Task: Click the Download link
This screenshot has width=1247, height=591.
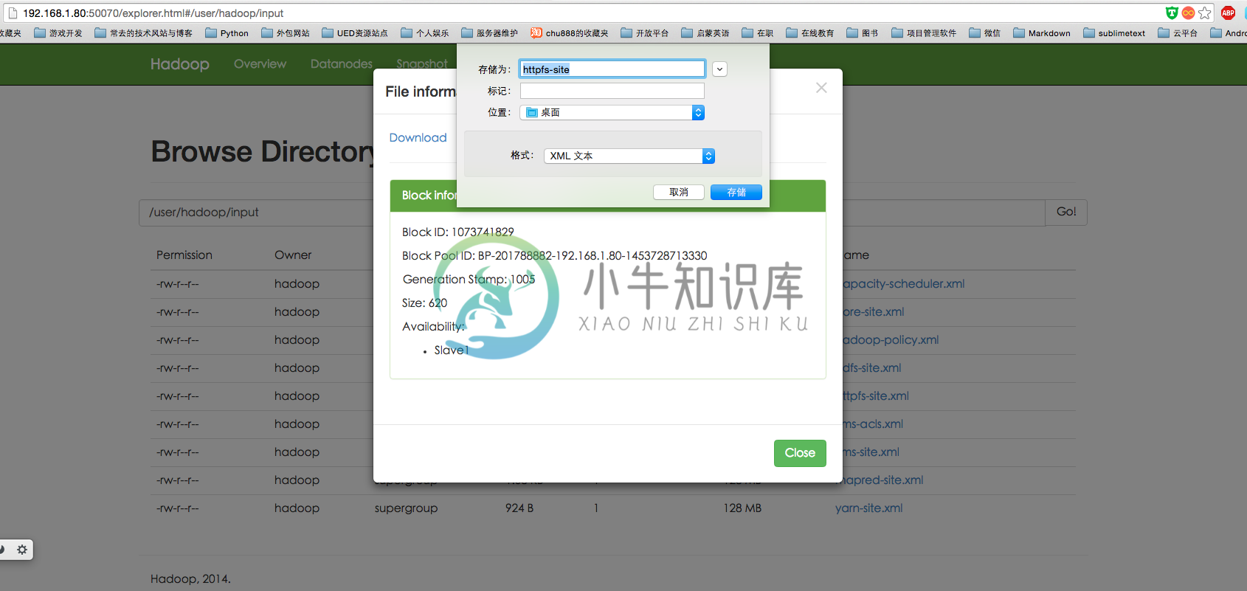Action: click(x=418, y=138)
